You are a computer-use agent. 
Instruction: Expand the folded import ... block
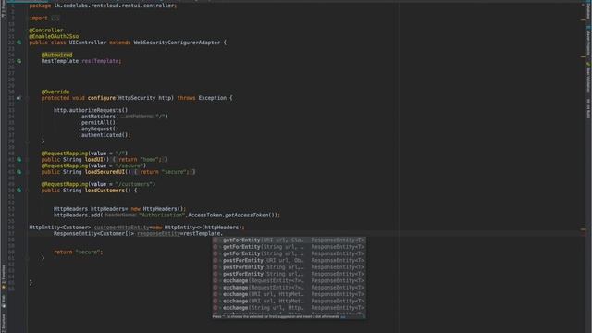[x=55, y=18]
